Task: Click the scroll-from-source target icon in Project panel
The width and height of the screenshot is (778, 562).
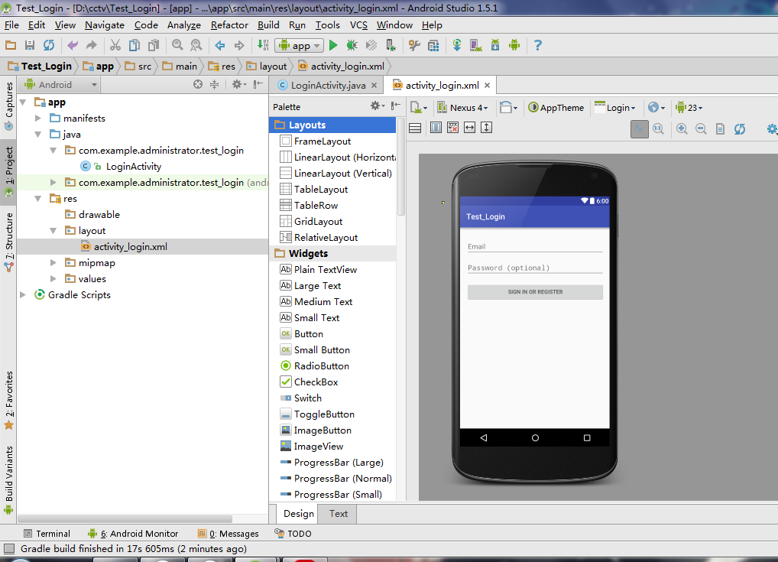Action: pyautogui.click(x=198, y=84)
